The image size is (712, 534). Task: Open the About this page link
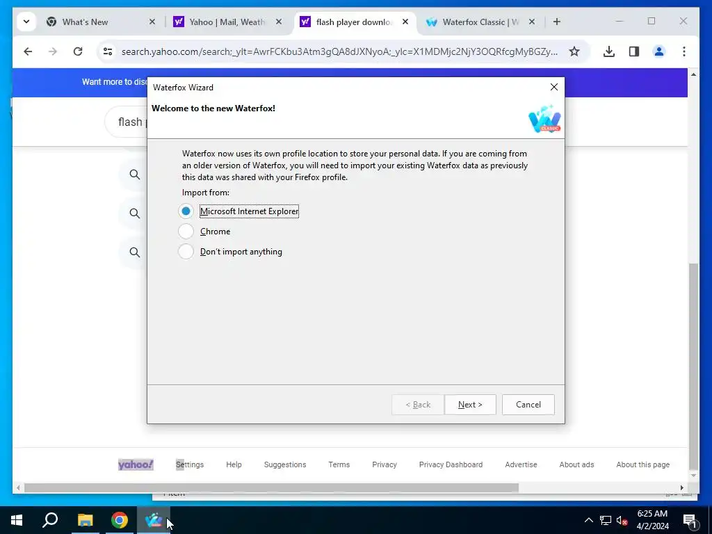(x=643, y=464)
